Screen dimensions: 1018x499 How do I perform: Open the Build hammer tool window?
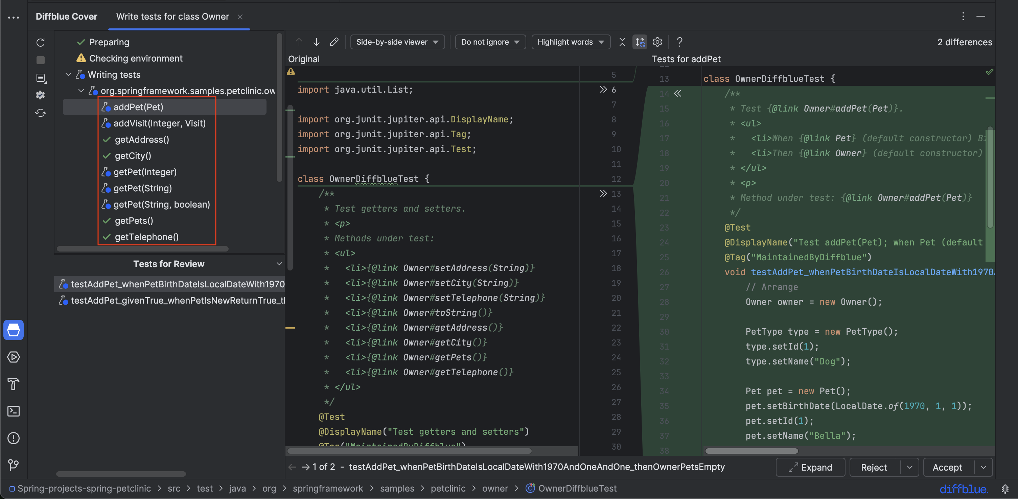pyautogui.click(x=14, y=384)
